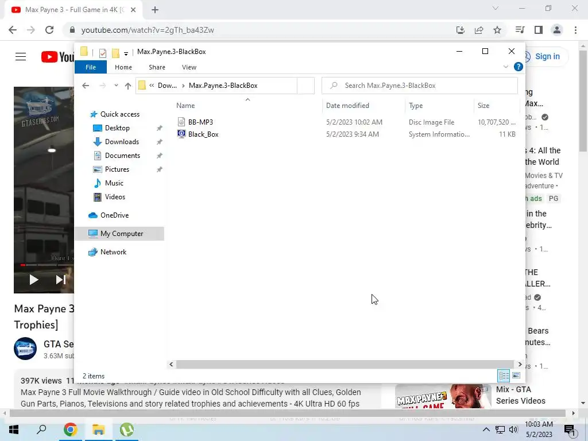Image resolution: width=588 pixels, height=441 pixels.
Task: Click Explorer horizontal scrollbar left arrow
Action: click(x=171, y=364)
